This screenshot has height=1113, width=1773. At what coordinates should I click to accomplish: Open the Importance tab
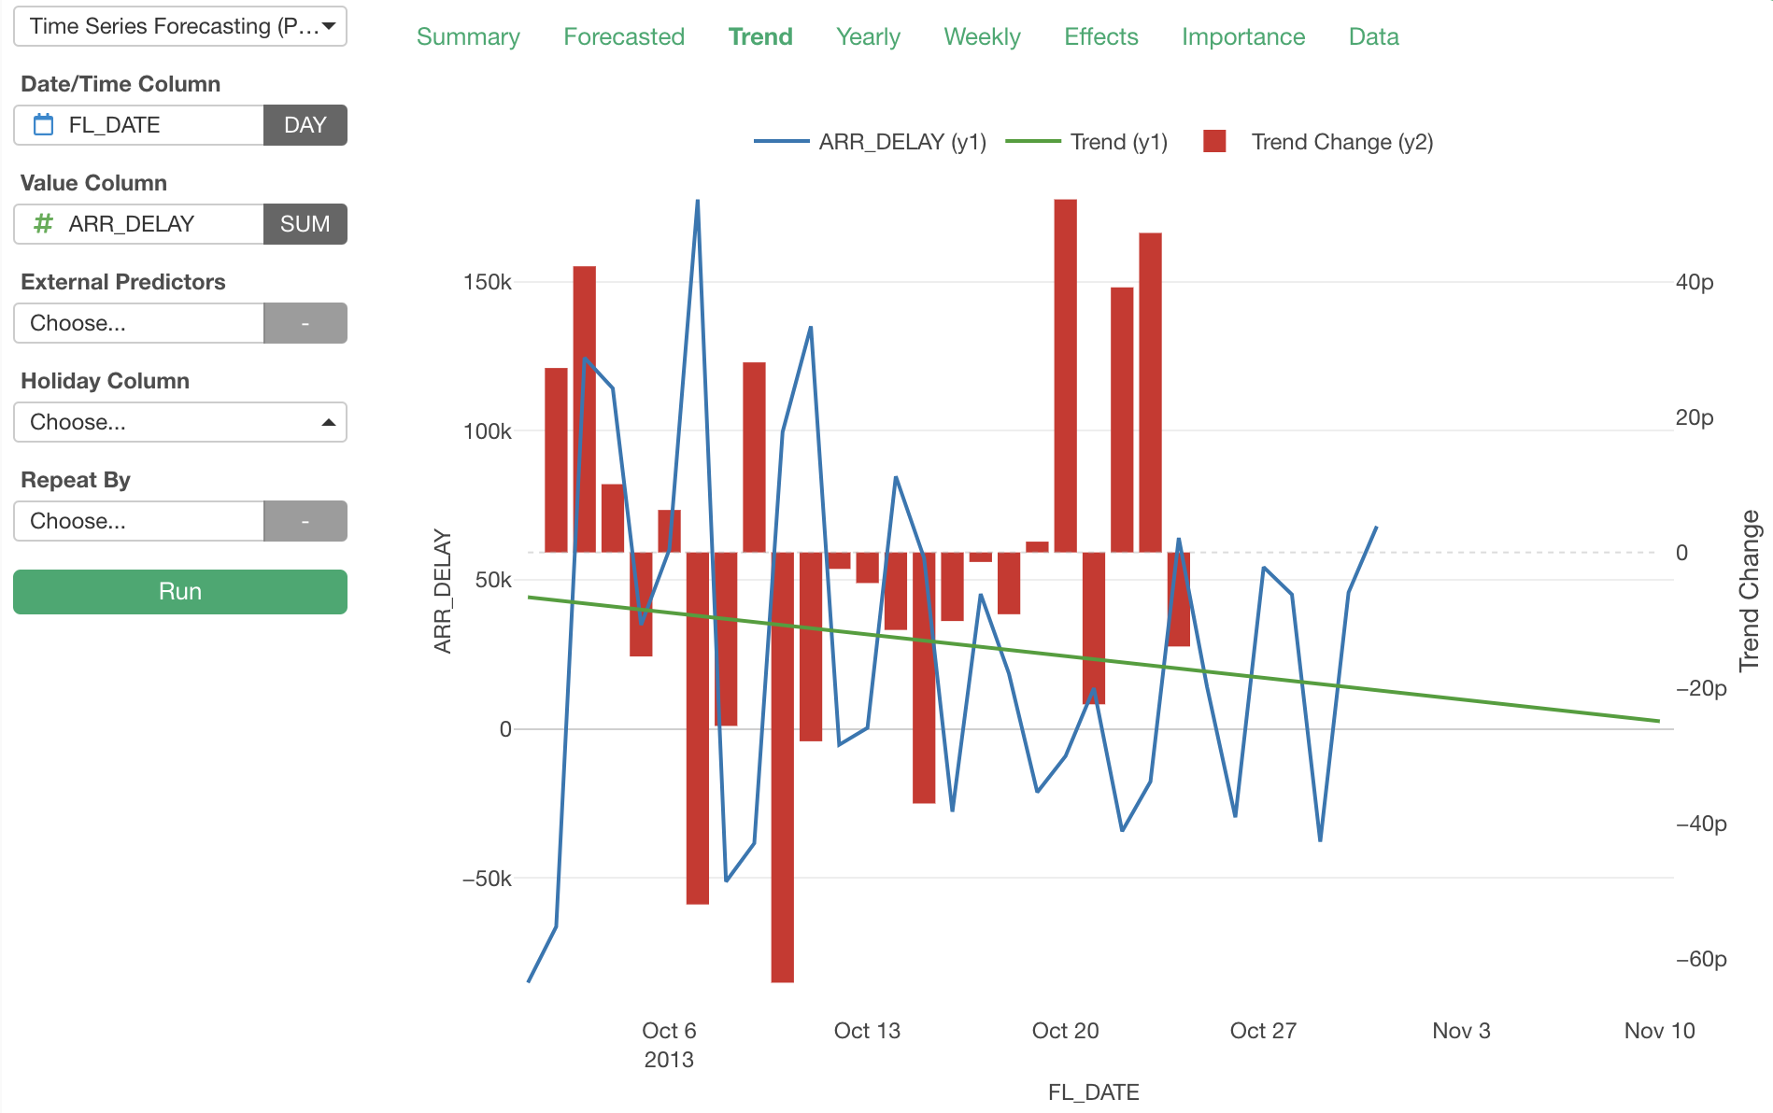pos(1243,36)
